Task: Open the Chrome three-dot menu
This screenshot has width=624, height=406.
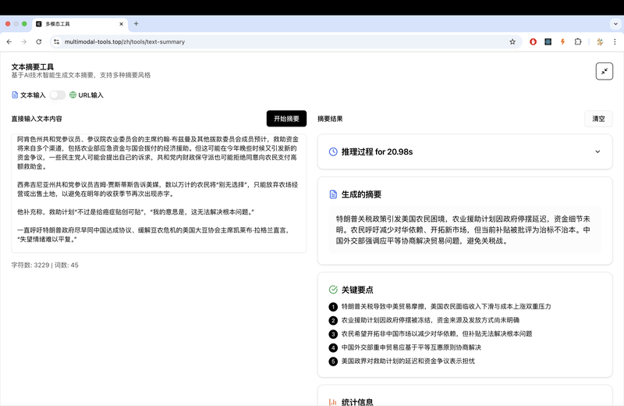Action: point(615,41)
